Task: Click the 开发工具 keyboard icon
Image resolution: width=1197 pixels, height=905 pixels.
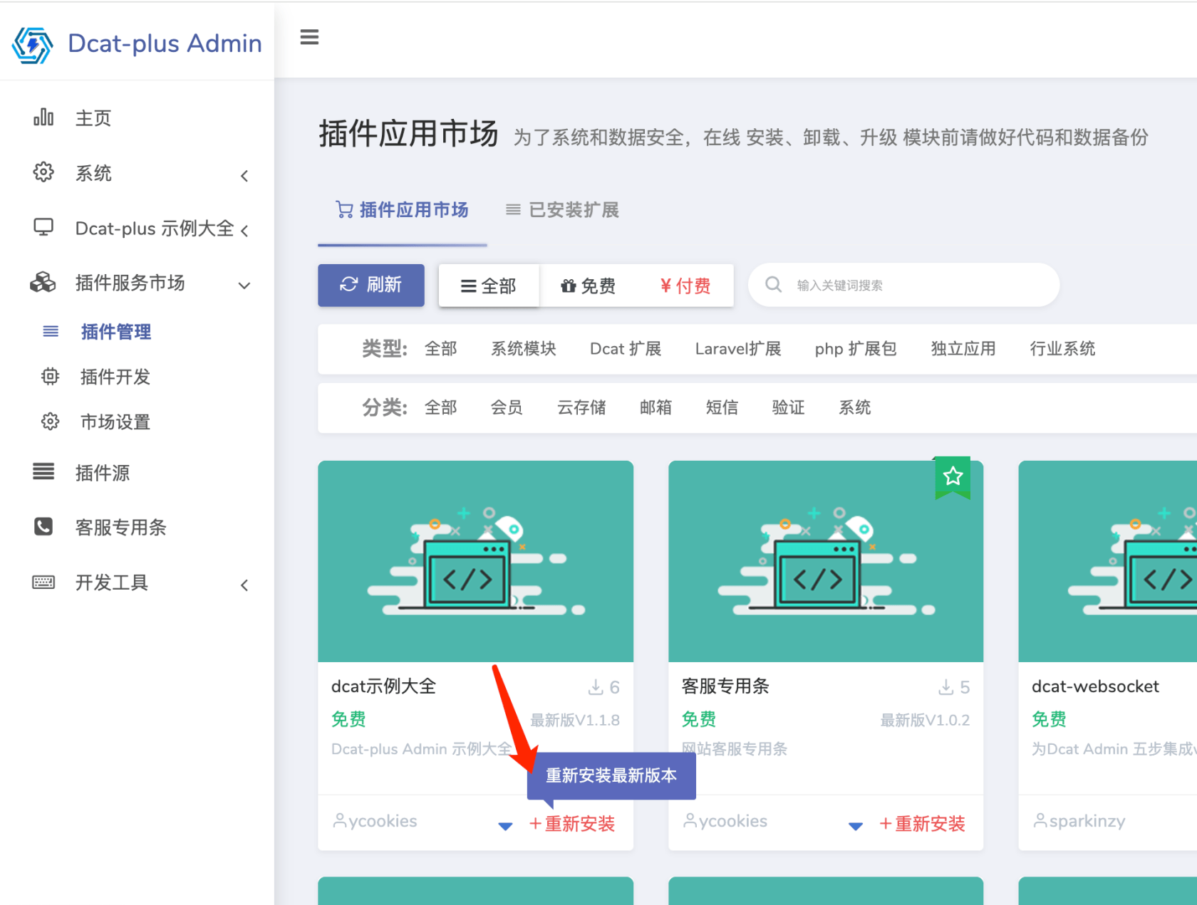Action: [x=43, y=582]
